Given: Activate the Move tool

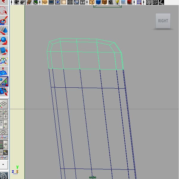Looking at the screenshot, I should coord(4,31).
